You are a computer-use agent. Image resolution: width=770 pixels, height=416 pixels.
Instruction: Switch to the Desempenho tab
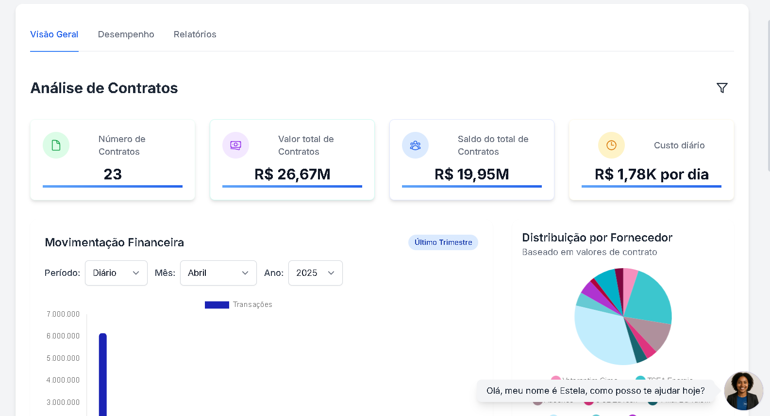(x=126, y=34)
